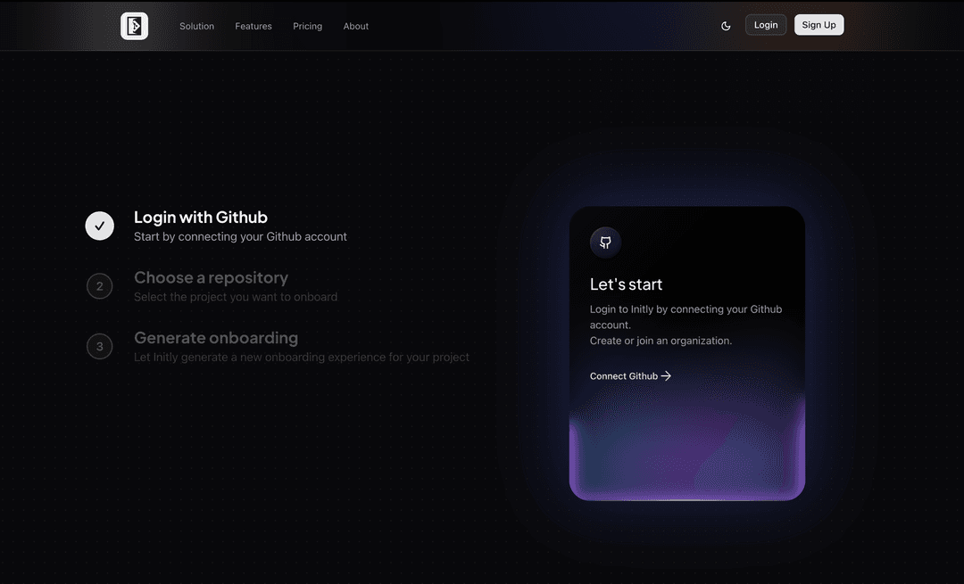Click 'Create or join an organization.' text

coord(661,341)
